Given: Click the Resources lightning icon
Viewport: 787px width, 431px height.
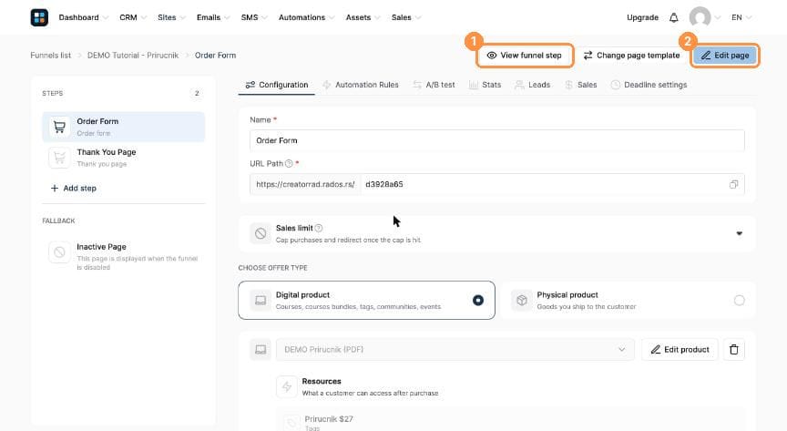Looking at the screenshot, I should pyautogui.click(x=287, y=386).
